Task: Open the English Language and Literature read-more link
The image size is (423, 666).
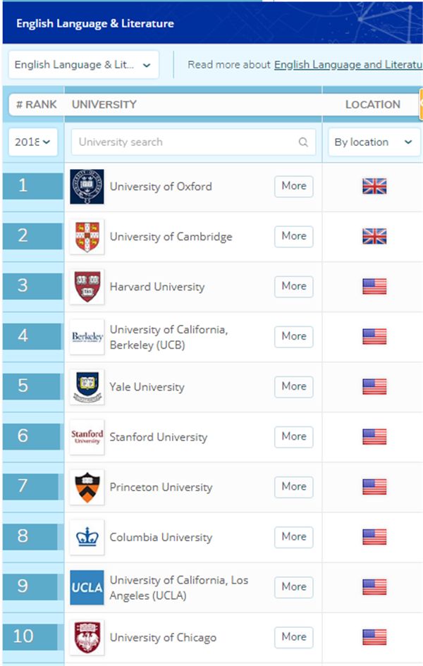Action: [348, 65]
